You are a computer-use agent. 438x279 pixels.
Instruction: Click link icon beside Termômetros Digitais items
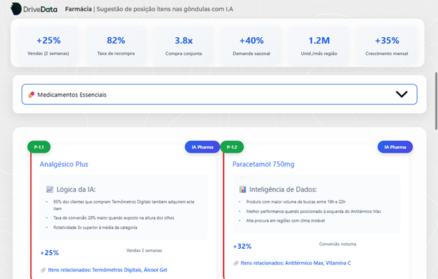tap(44, 270)
